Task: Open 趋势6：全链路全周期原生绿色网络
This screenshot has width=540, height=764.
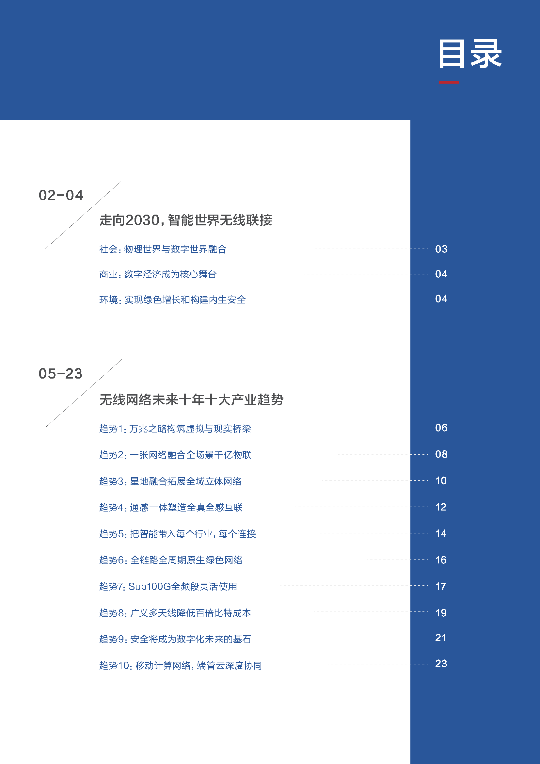Action: (x=171, y=561)
